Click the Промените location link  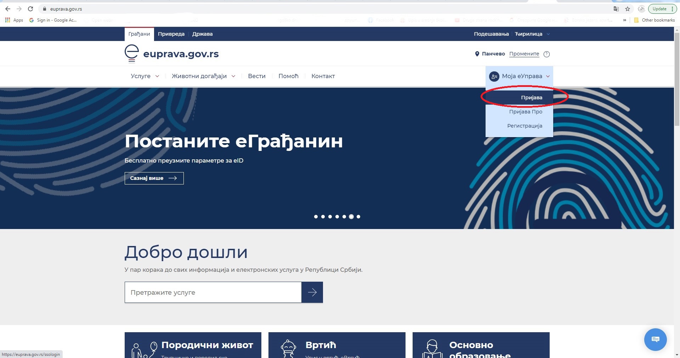(x=524, y=54)
